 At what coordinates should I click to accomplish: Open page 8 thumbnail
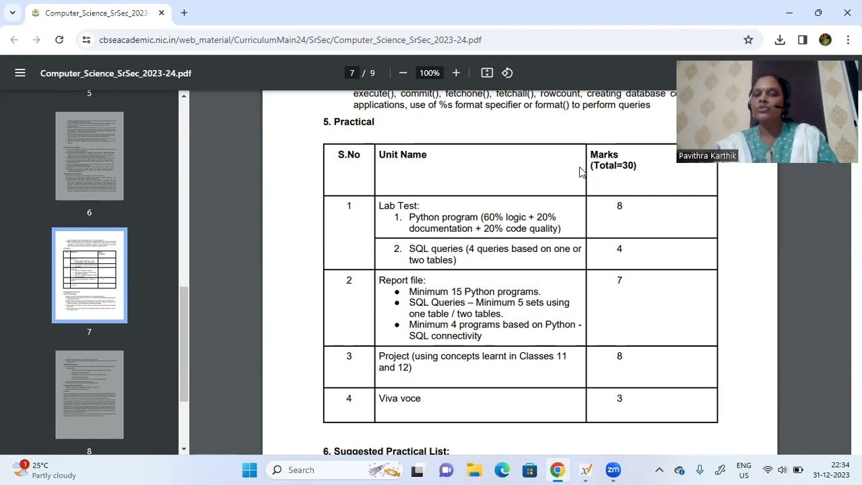tap(90, 394)
